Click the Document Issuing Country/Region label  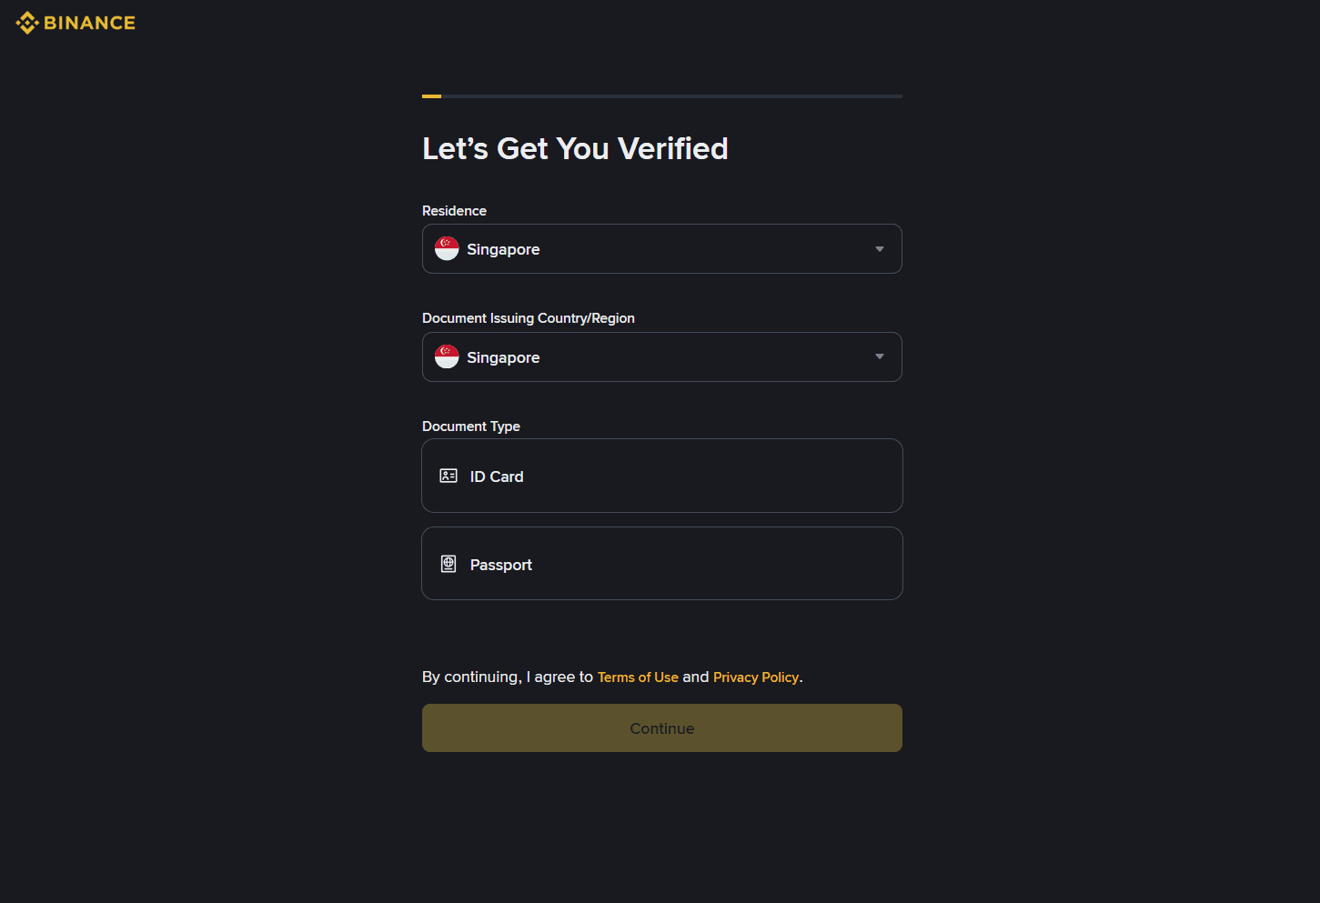click(x=529, y=318)
